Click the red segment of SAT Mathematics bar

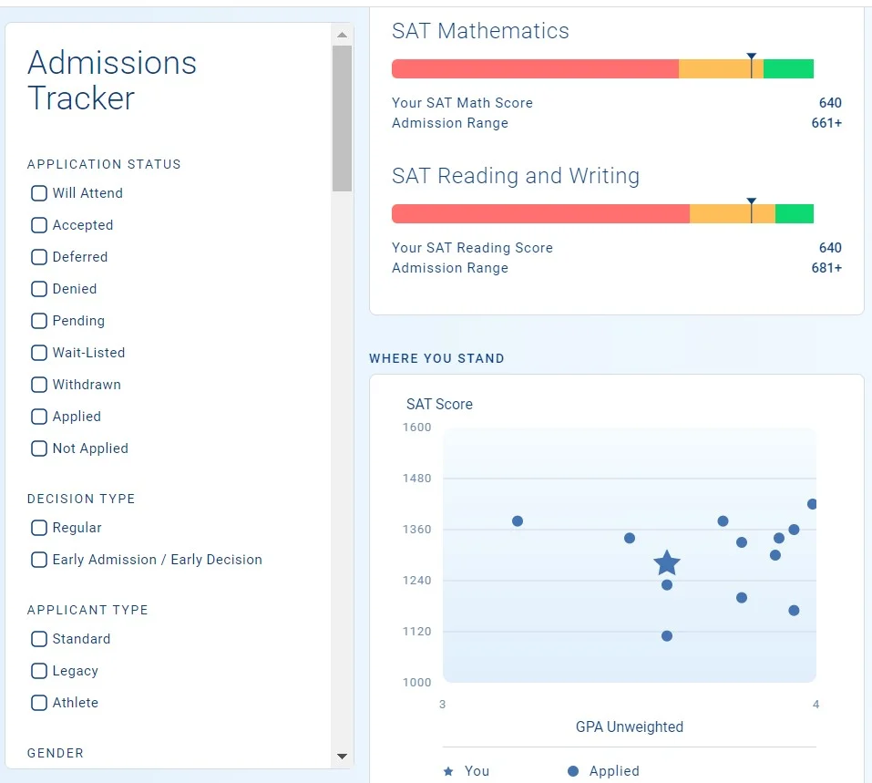(535, 68)
